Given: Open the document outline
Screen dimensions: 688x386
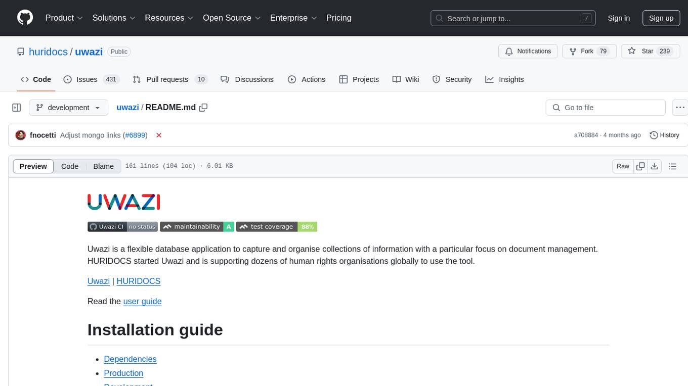Looking at the screenshot, I should tap(672, 166).
